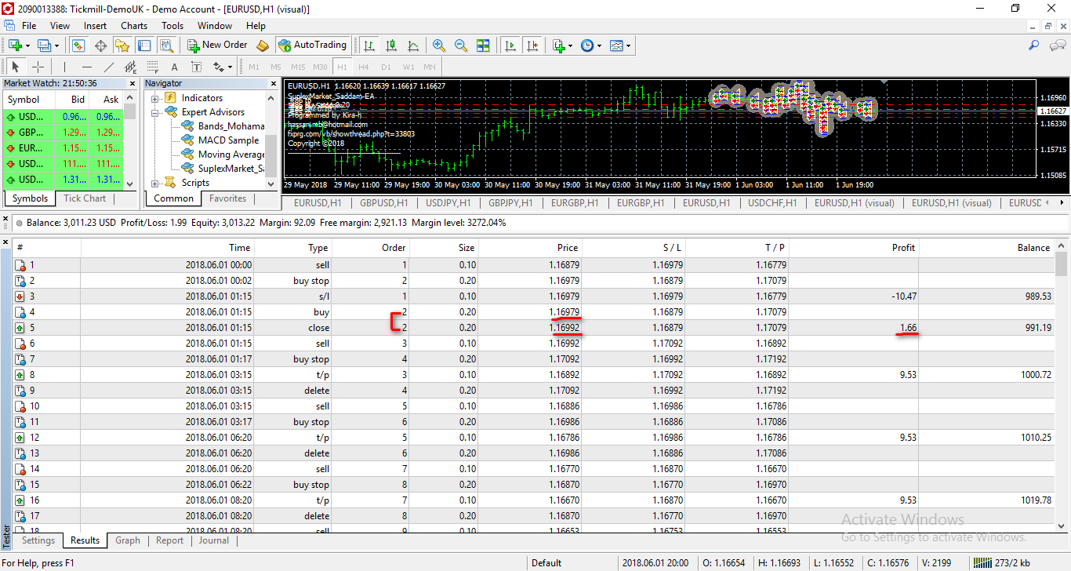The width and height of the screenshot is (1071, 571).
Task: Draw a trendline with the diagonal line tool
Action: 109,67
